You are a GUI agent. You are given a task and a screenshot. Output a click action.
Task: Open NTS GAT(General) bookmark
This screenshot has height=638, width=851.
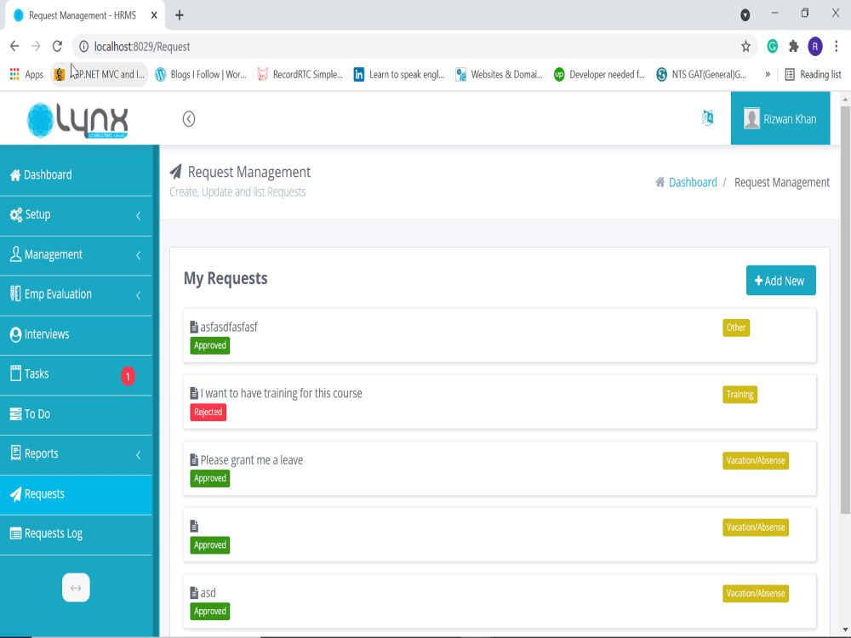701,74
